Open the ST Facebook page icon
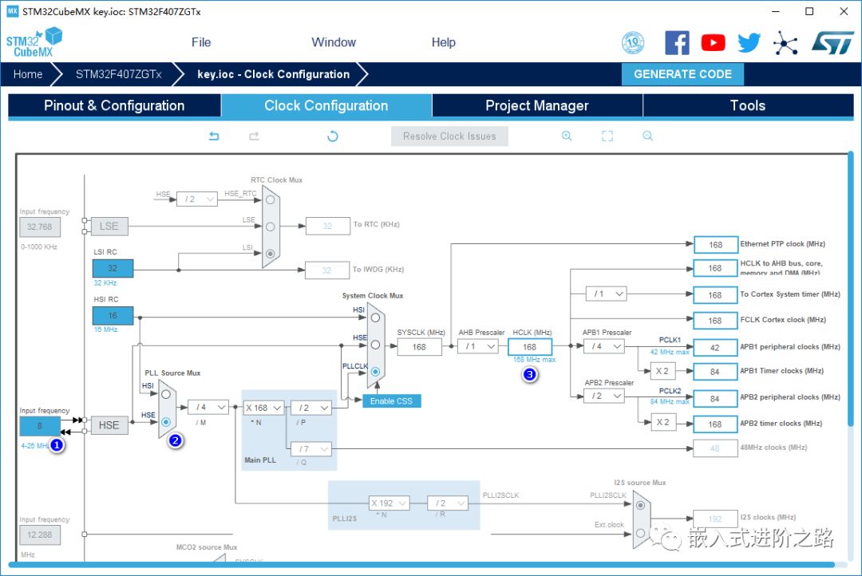The image size is (862, 576). pyautogui.click(x=677, y=42)
